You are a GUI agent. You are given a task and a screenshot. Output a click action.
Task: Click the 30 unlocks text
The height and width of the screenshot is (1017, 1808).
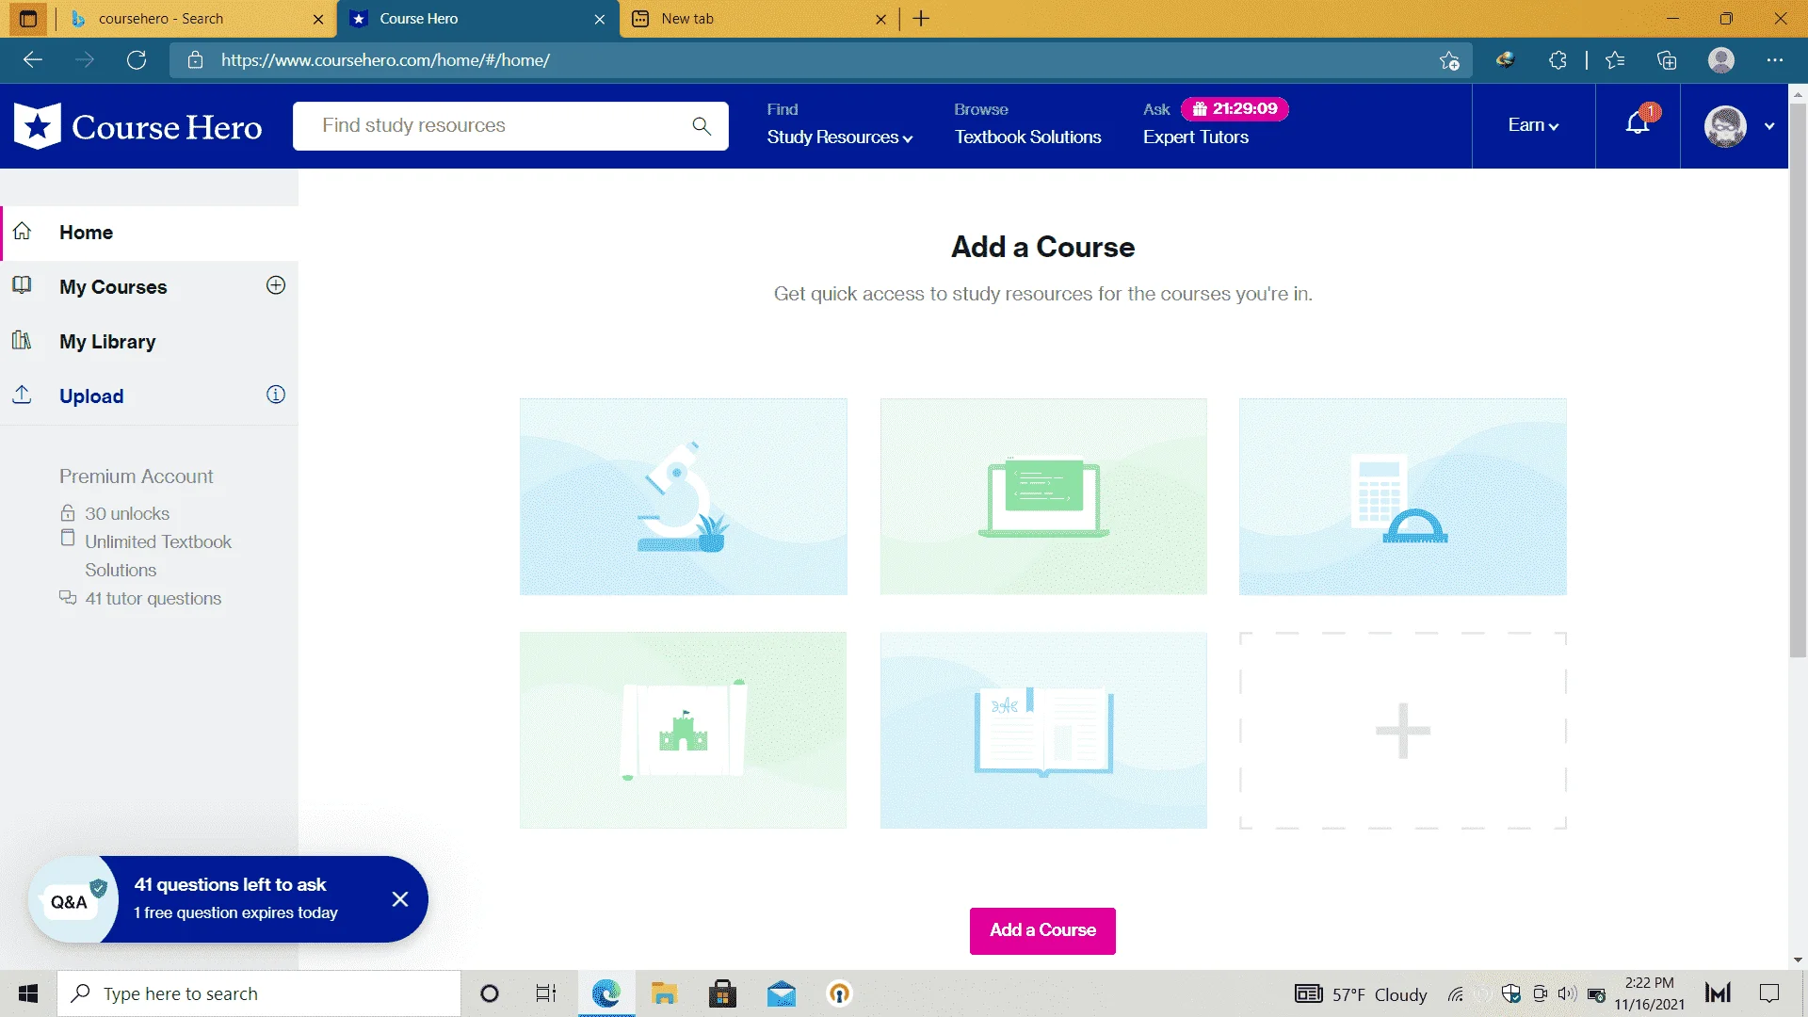[127, 513]
